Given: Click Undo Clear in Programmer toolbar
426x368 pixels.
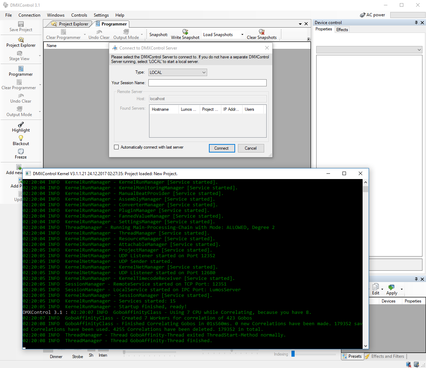Looking at the screenshot, I should (x=99, y=35).
